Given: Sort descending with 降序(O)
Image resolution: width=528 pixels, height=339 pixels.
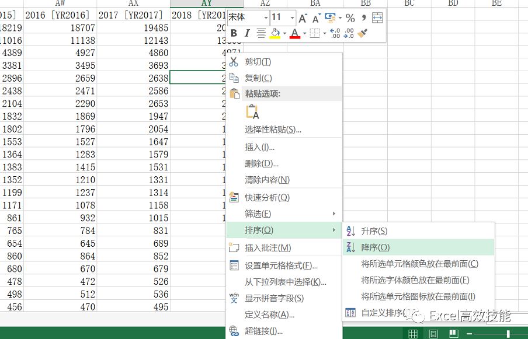Looking at the screenshot, I should [x=418, y=247].
